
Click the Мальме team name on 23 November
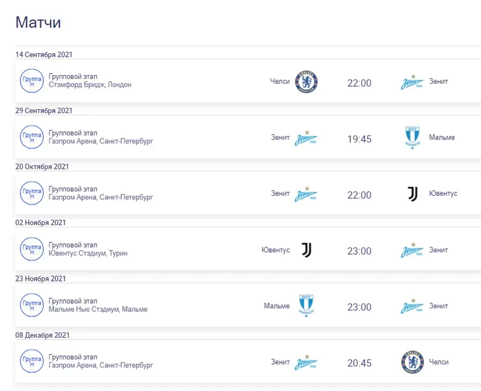[x=277, y=306]
